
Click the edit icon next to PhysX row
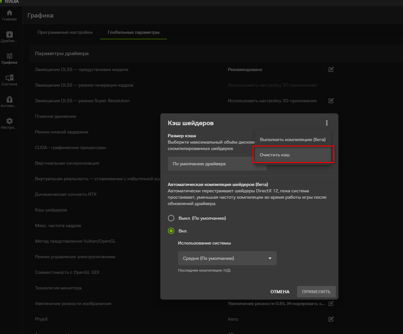(331, 319)
